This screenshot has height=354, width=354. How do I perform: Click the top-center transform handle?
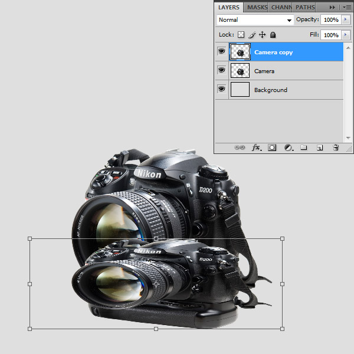coord(156,238)
